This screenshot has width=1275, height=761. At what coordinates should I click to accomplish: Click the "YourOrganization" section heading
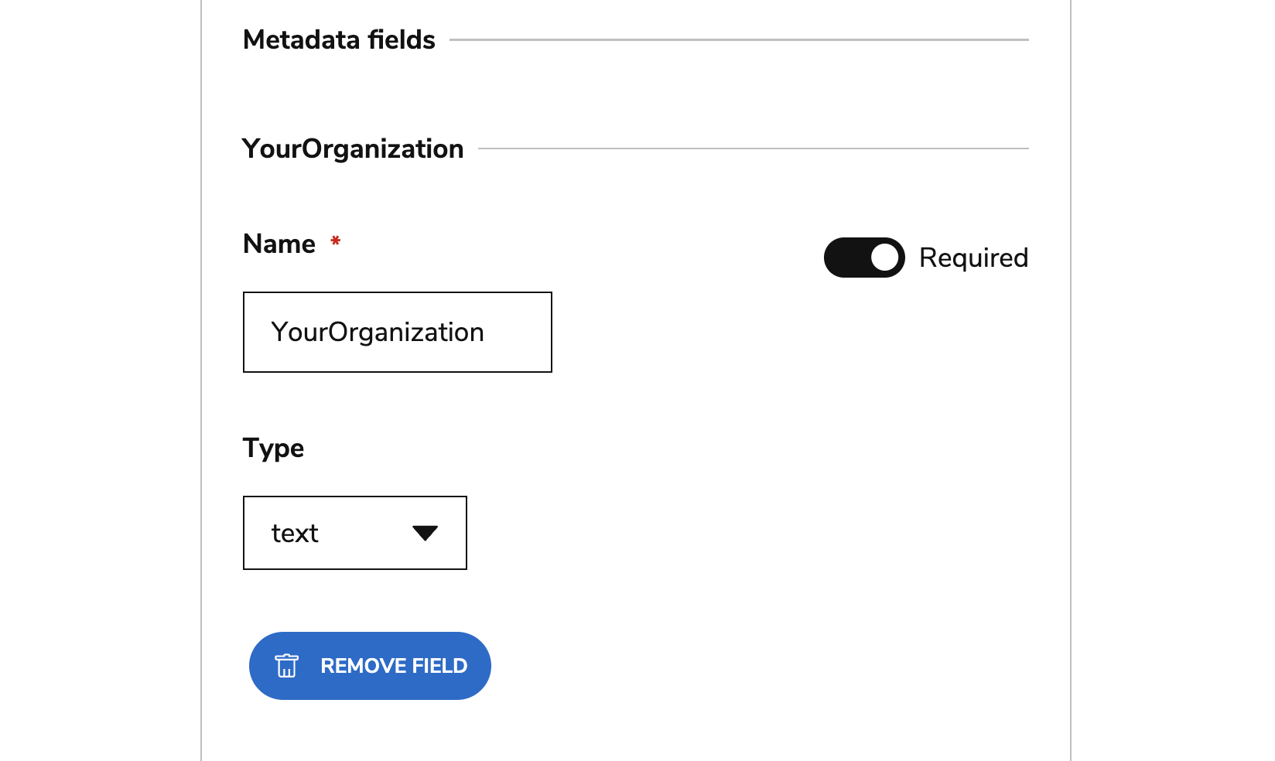pyautogui.click(x=353, y=148)
